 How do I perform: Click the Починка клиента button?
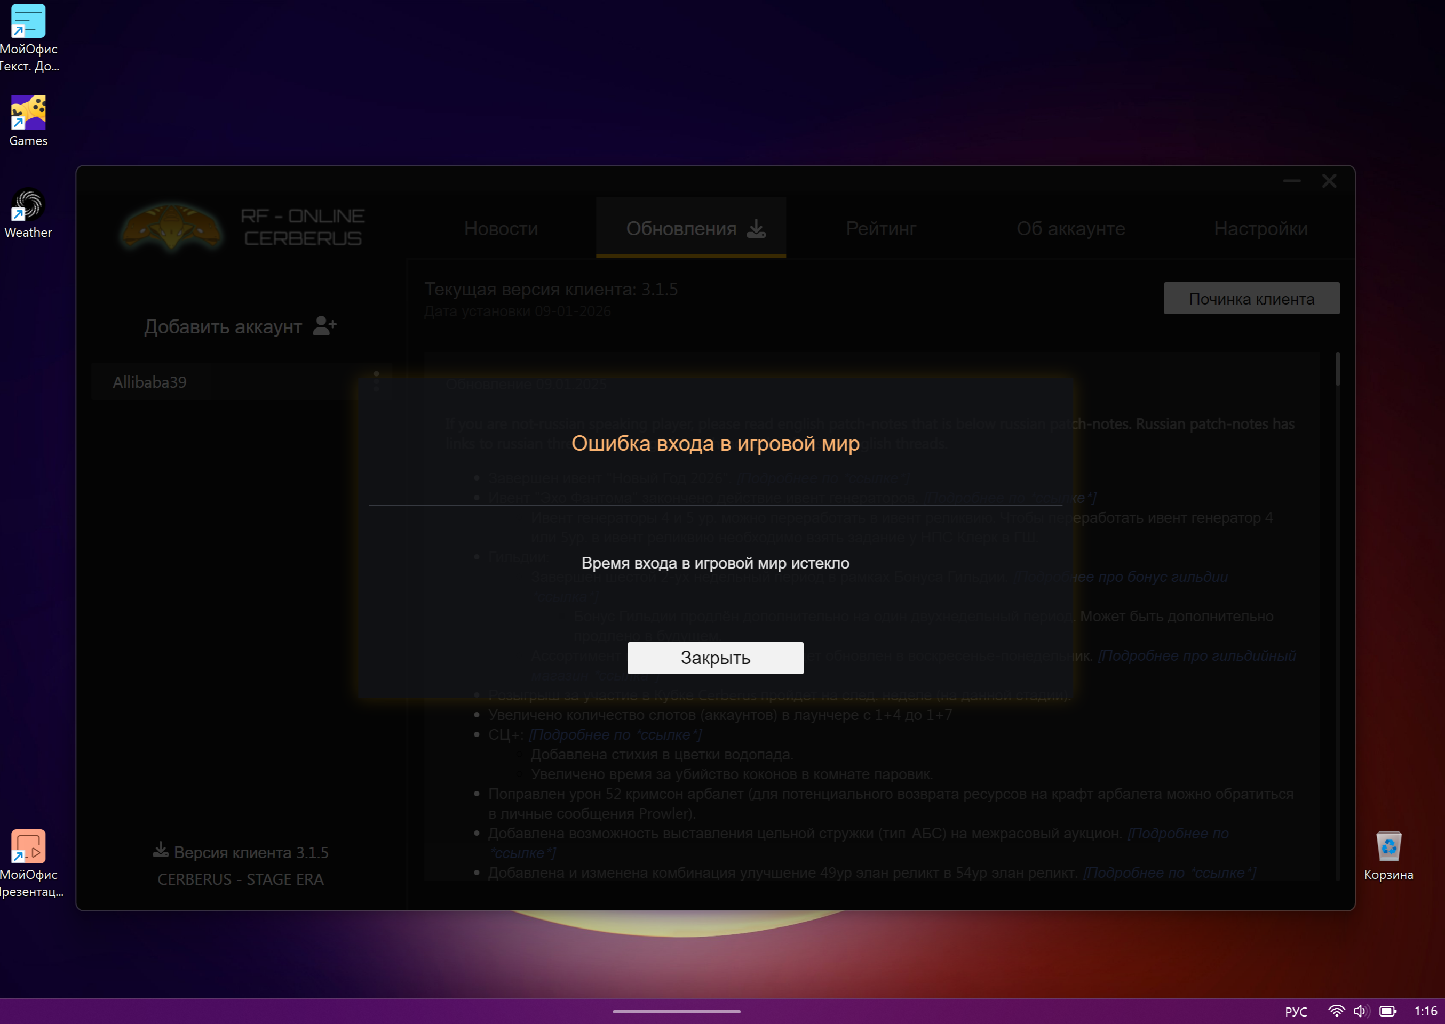[x=1251, y=298]
